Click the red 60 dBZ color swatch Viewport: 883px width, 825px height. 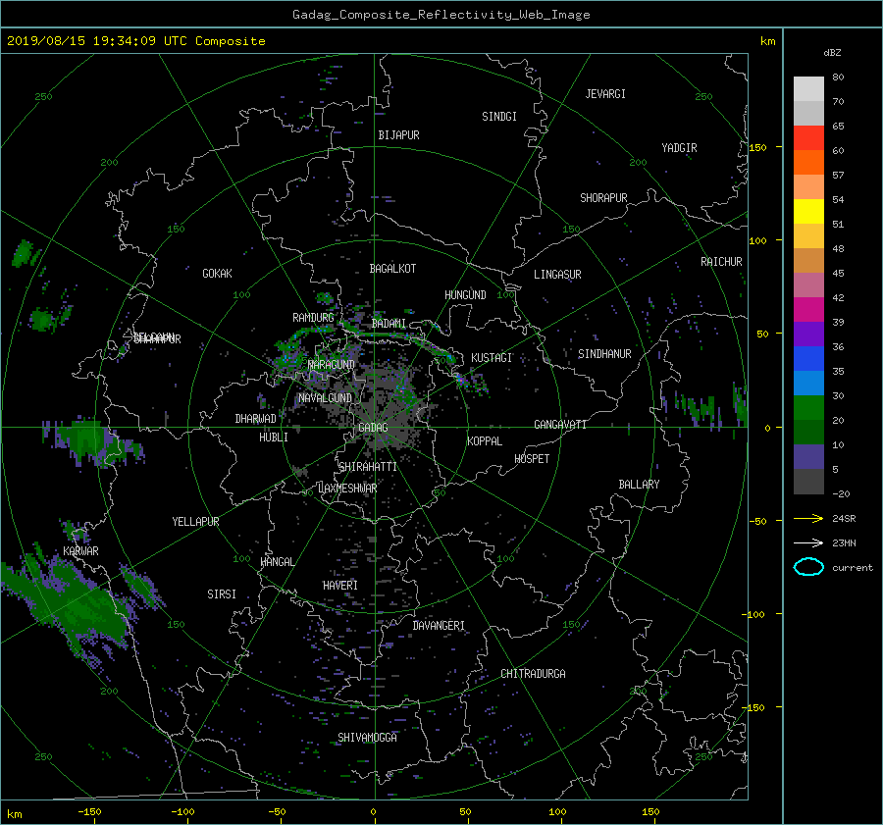point(808,138)
